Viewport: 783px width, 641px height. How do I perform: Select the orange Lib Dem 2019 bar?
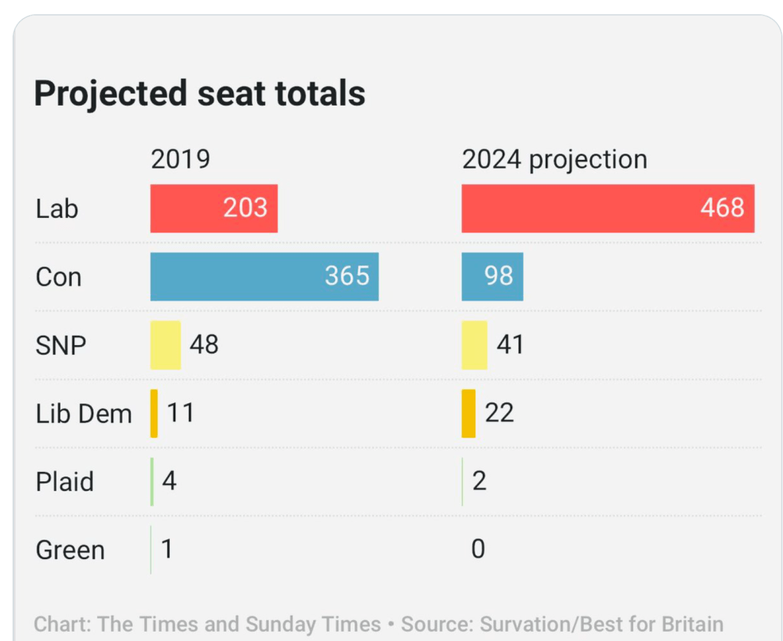(154, 413)
